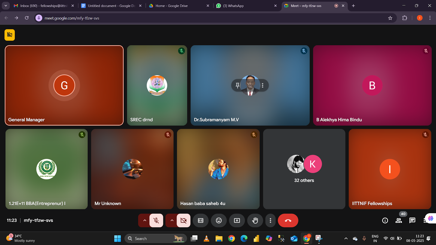Select the General Manager participant tile

coord(64,85)
